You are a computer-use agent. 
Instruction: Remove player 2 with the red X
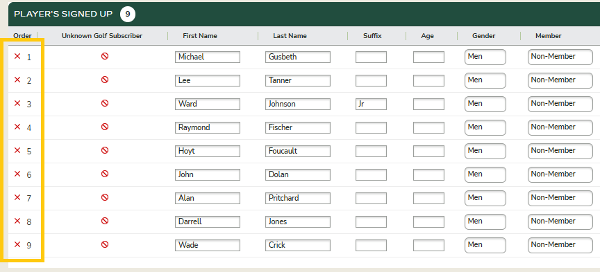(x=17, y=80)
